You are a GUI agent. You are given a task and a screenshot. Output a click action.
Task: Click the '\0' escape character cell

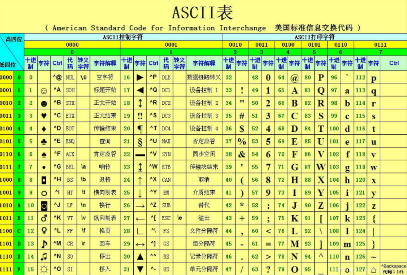(83, 77)
